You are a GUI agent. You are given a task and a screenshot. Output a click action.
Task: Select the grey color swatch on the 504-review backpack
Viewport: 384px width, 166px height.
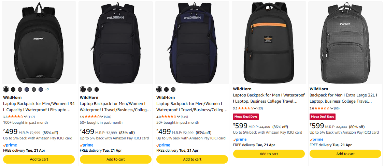pos(89,89)
